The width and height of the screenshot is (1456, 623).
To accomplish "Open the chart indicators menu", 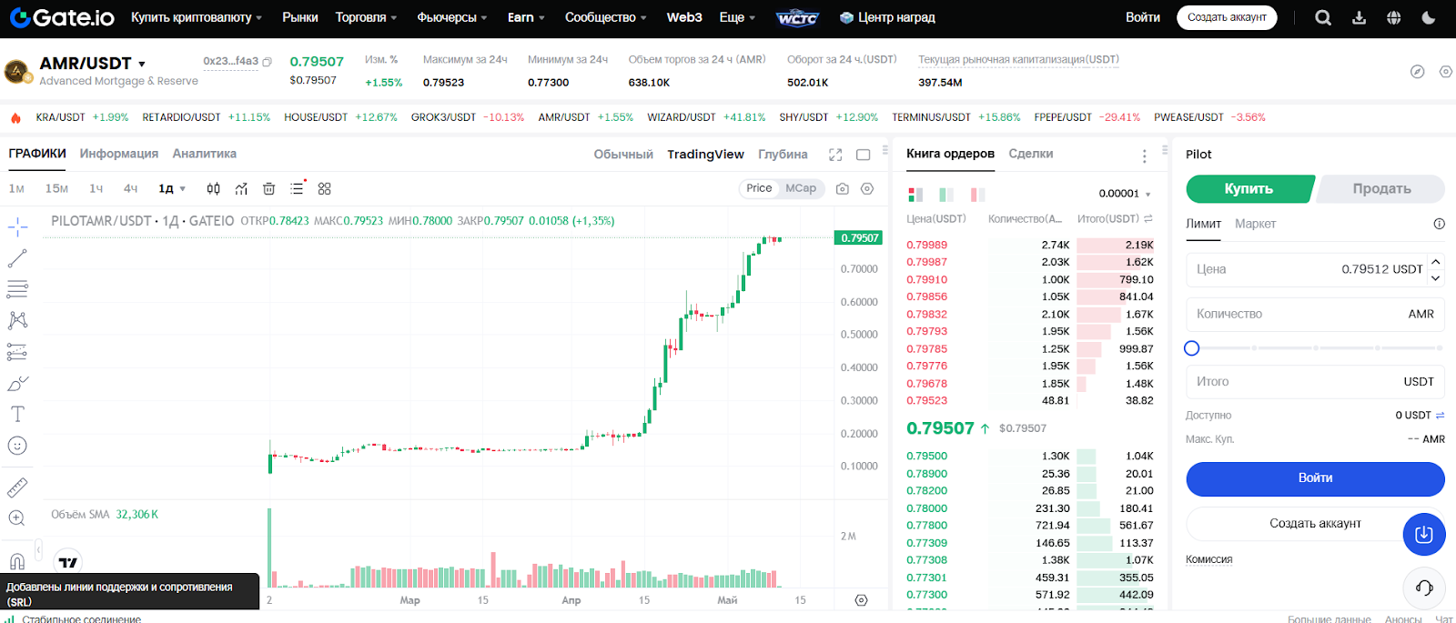I will pyautogui.click(x=241, y=188).
